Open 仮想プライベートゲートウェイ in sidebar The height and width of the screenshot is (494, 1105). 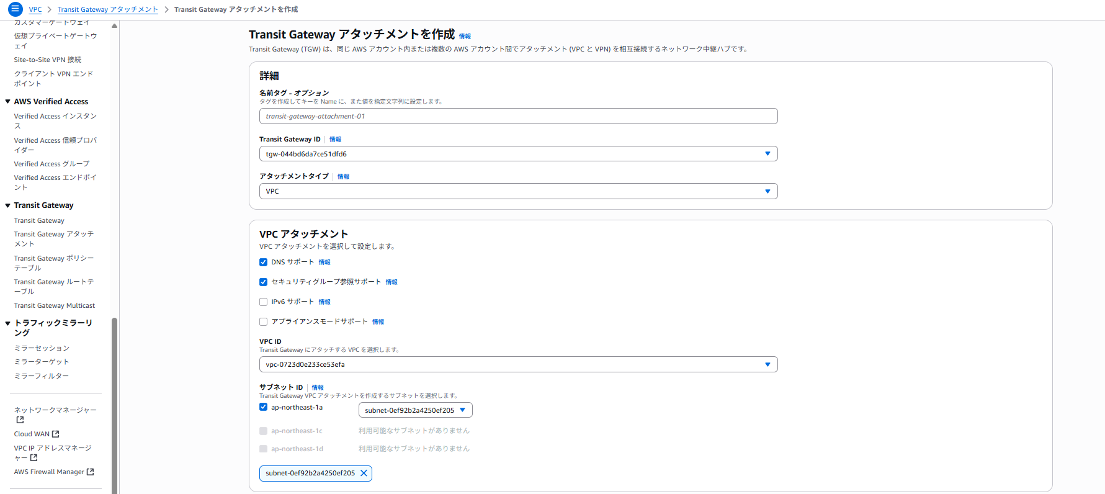click(55, 40)
